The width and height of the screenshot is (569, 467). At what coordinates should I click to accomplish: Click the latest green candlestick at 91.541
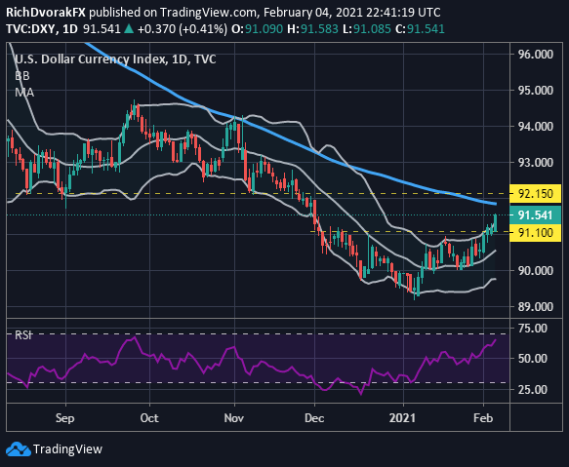click(496, 222)
